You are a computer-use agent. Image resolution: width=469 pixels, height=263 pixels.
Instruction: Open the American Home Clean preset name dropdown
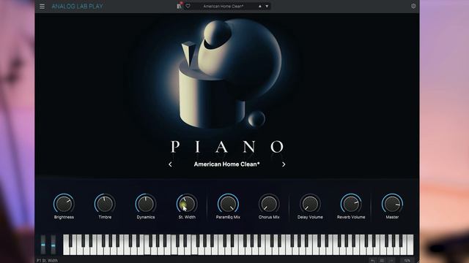click(x=223, y=7)
